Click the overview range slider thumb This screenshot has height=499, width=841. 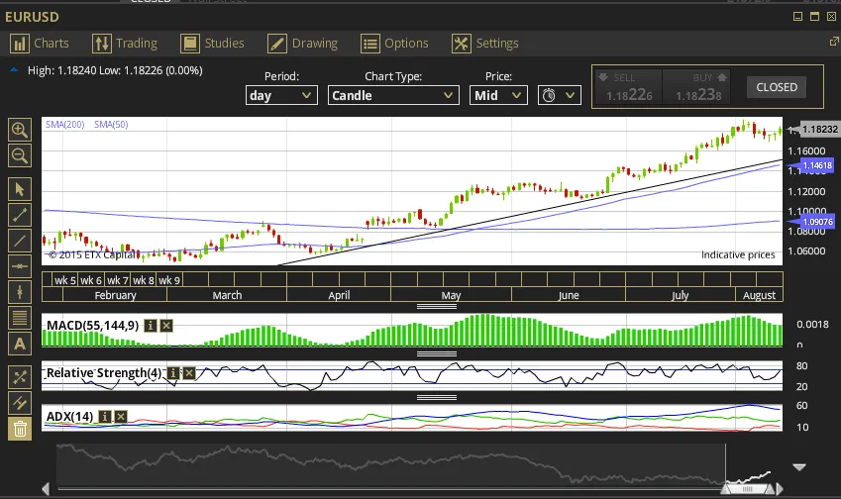[x=748, y=489]
